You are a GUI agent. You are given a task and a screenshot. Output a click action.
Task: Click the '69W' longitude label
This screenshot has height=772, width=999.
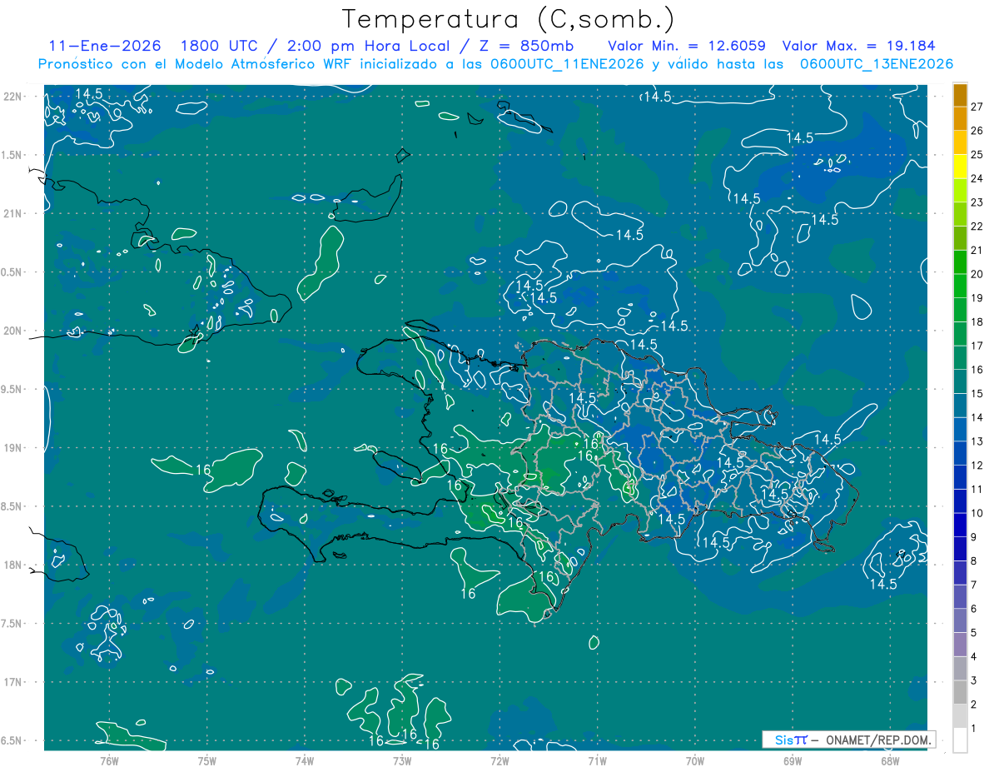coord(792,760)
